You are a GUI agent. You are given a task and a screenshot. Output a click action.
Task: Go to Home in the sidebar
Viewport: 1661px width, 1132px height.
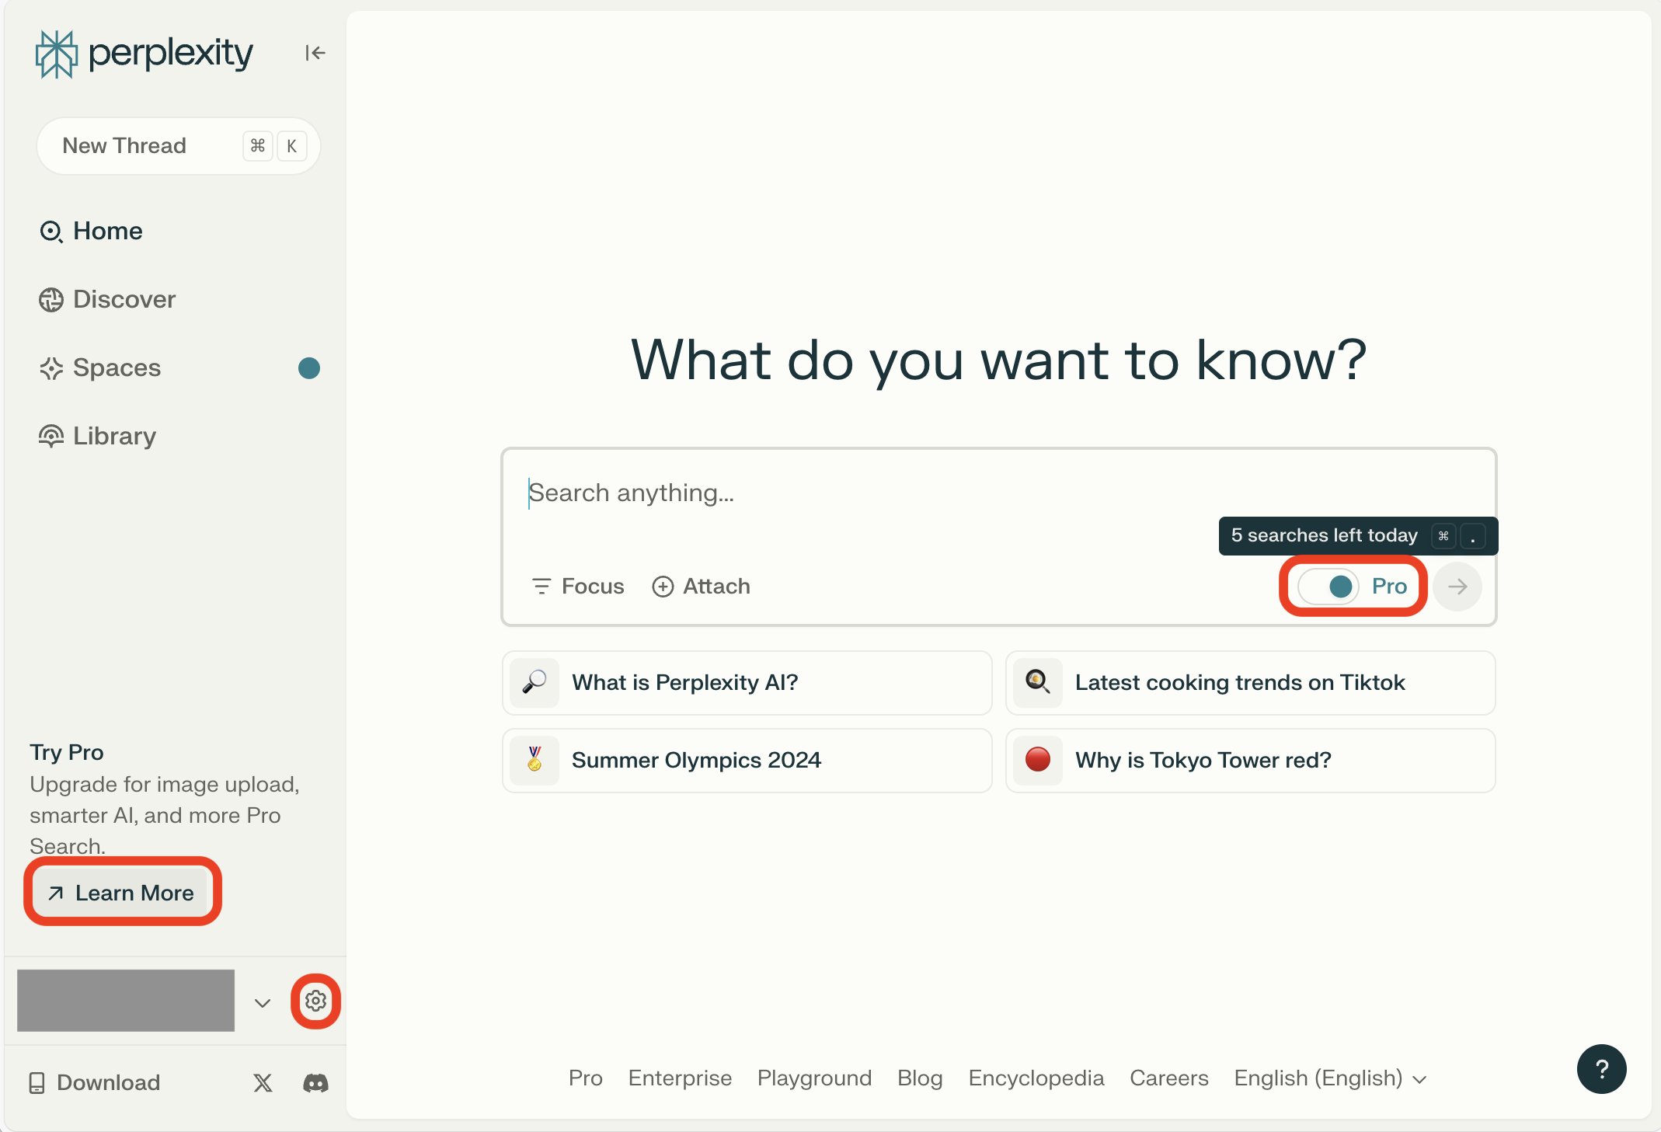[92, 232]
